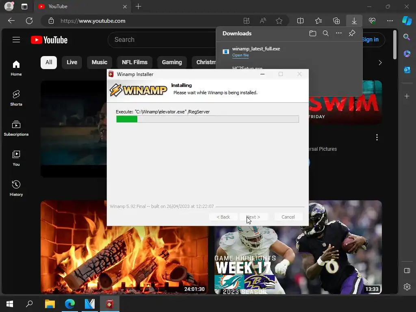Click the YouTube logo
Viewport: 416px width, 312px height.
click(x=49, y=40)
